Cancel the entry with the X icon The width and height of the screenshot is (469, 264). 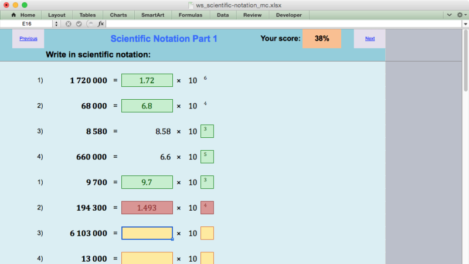[x=68, y=23]
